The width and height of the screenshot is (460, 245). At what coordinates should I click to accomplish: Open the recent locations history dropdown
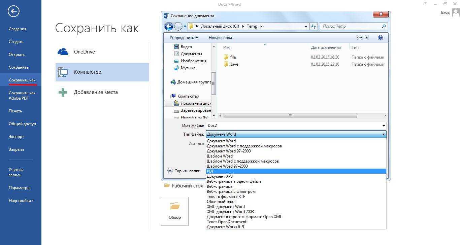click(x=185, y=26)
